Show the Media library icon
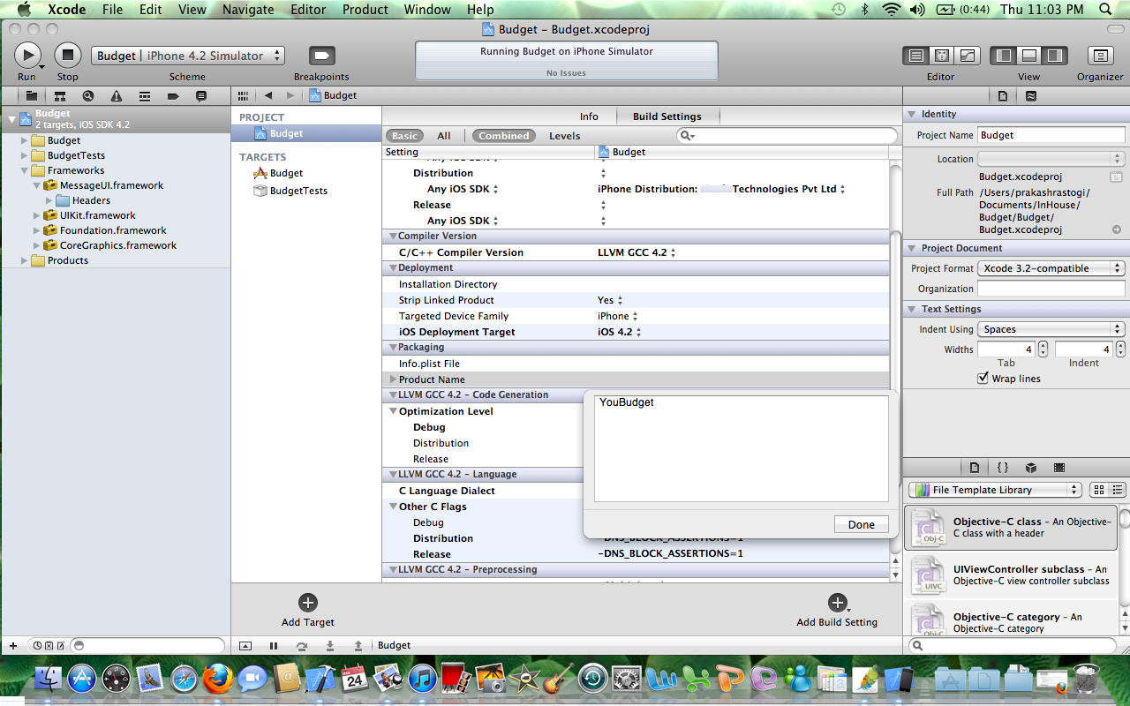Viewport: 1130px width, 706px height. [1059, 468]
